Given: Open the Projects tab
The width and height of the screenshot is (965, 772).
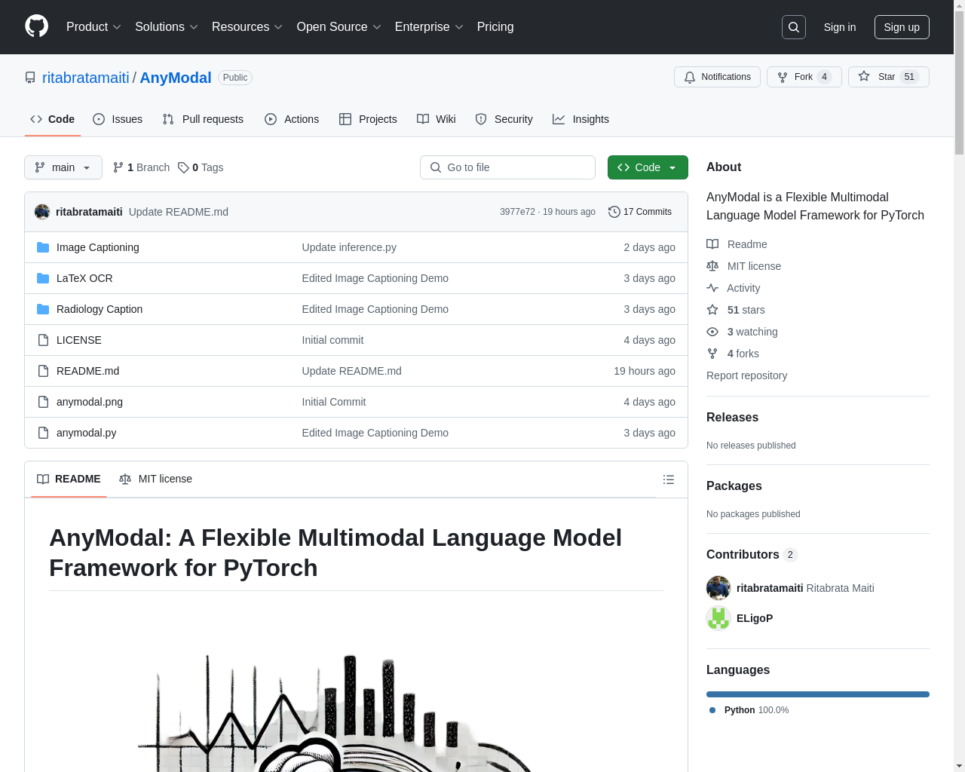Looking at the screenshot, I should tap(368, 119).
